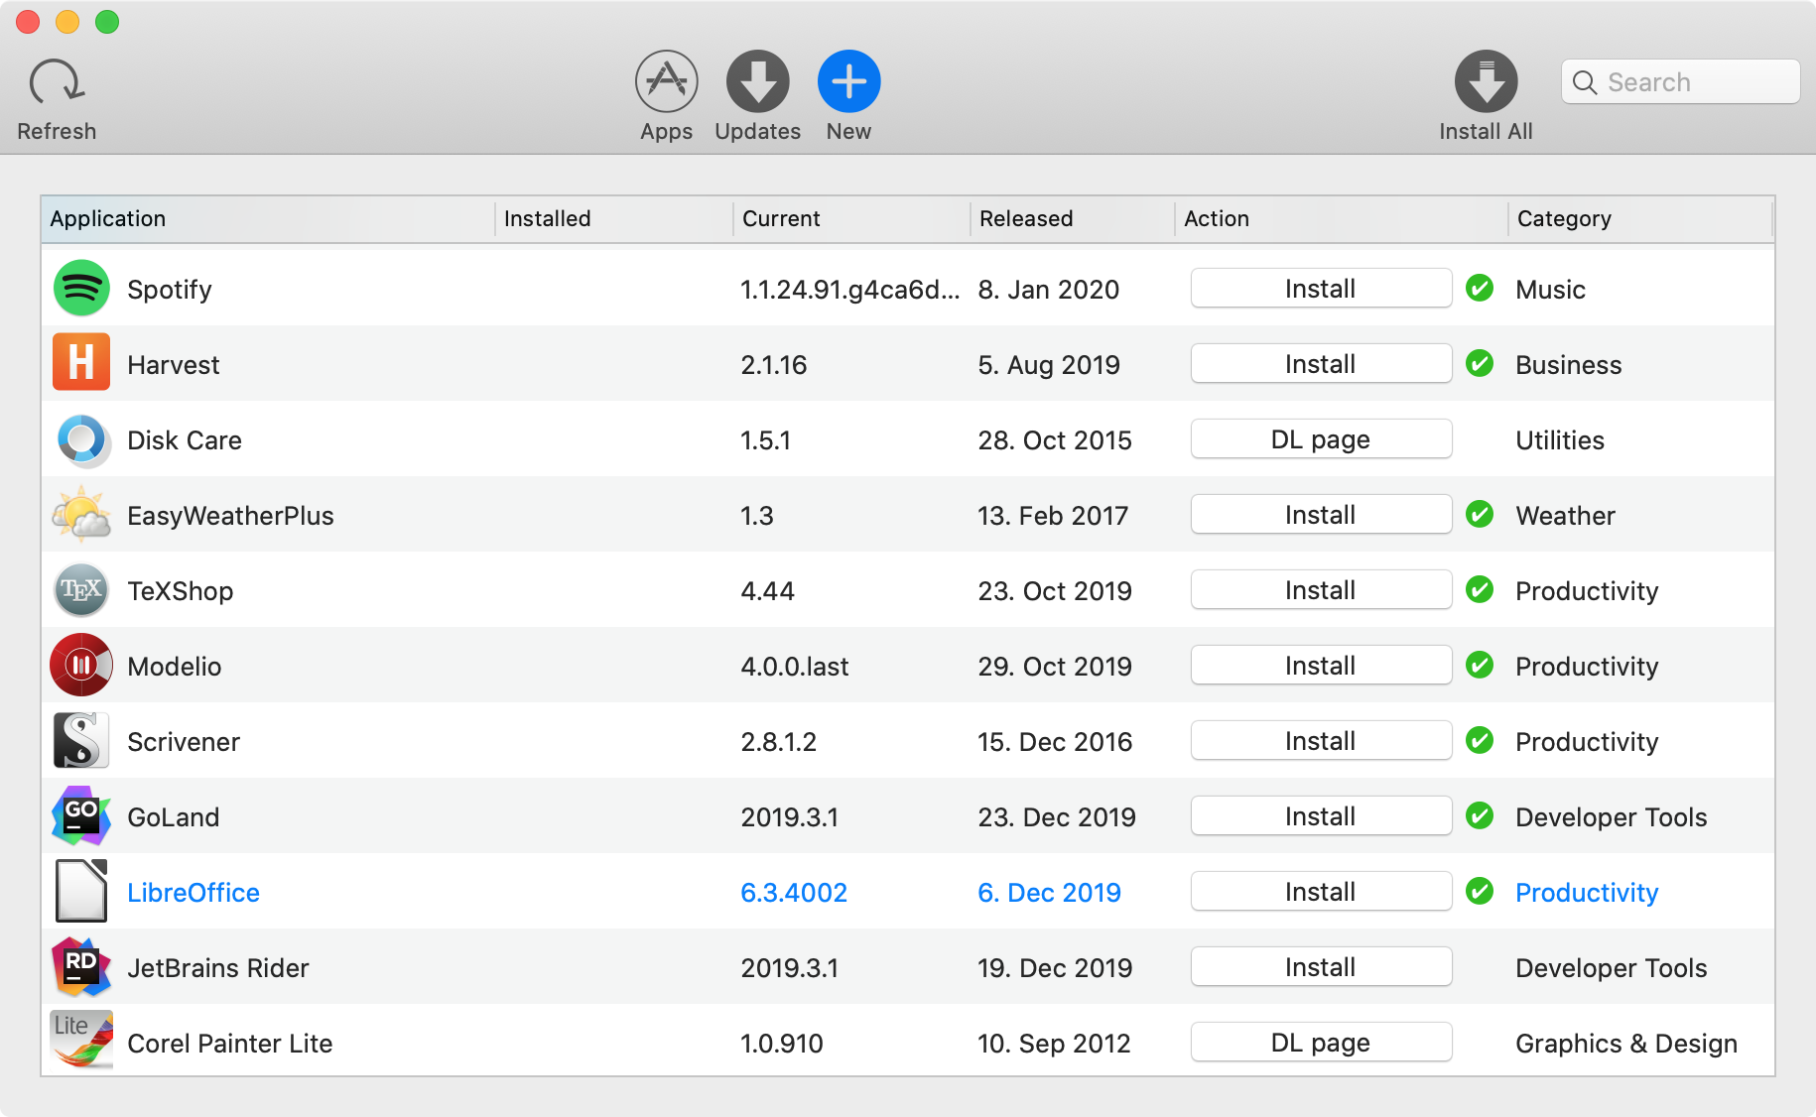Click the green checkmark for Spotify
Screen dimensions: 1816x1117
pyautogui.click(x=1480, y=289)
